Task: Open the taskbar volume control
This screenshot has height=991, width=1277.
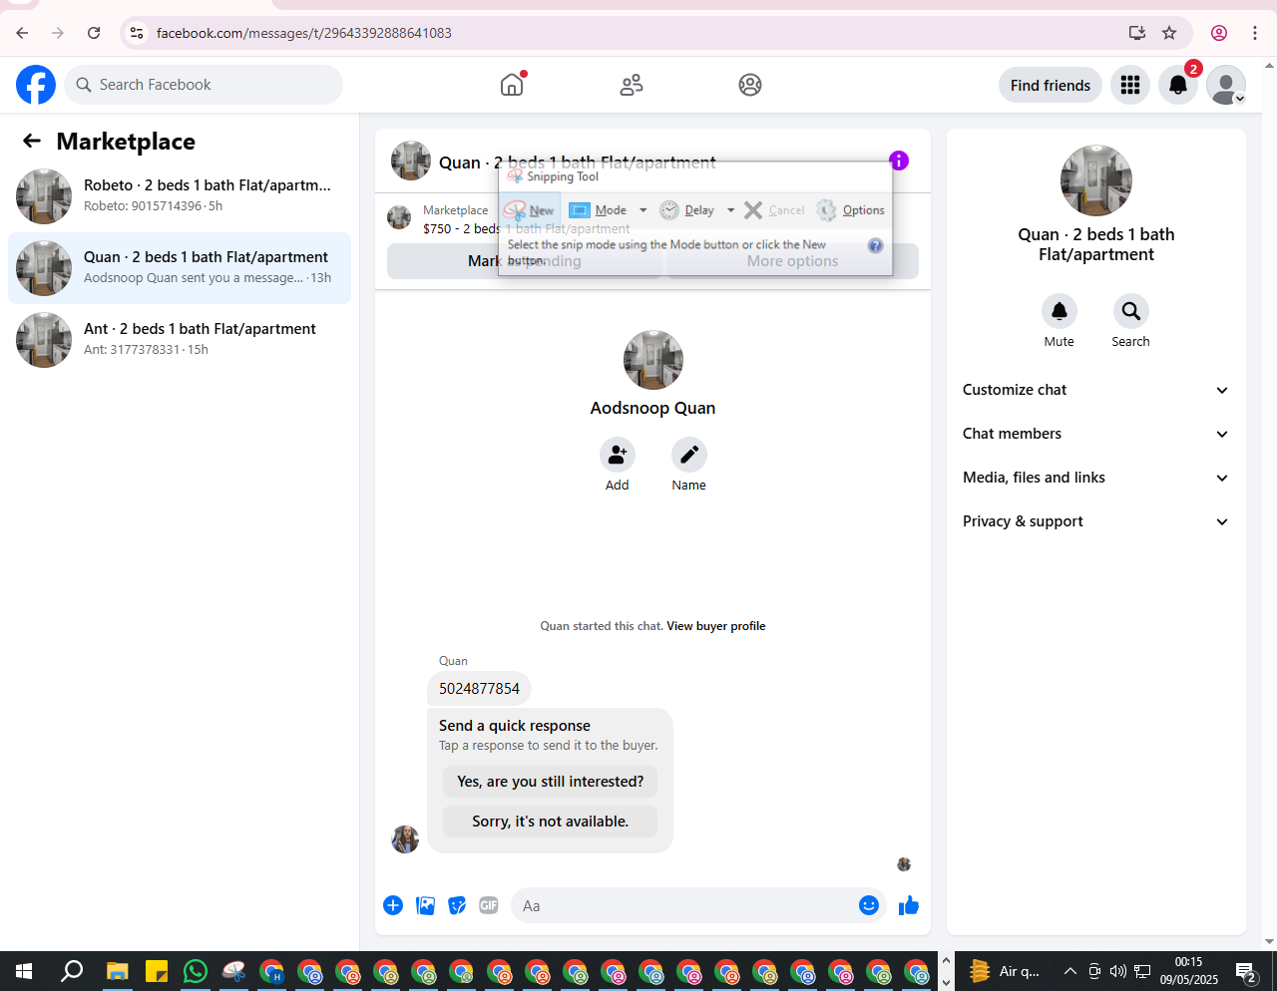Action: (x=1117, y=971)
